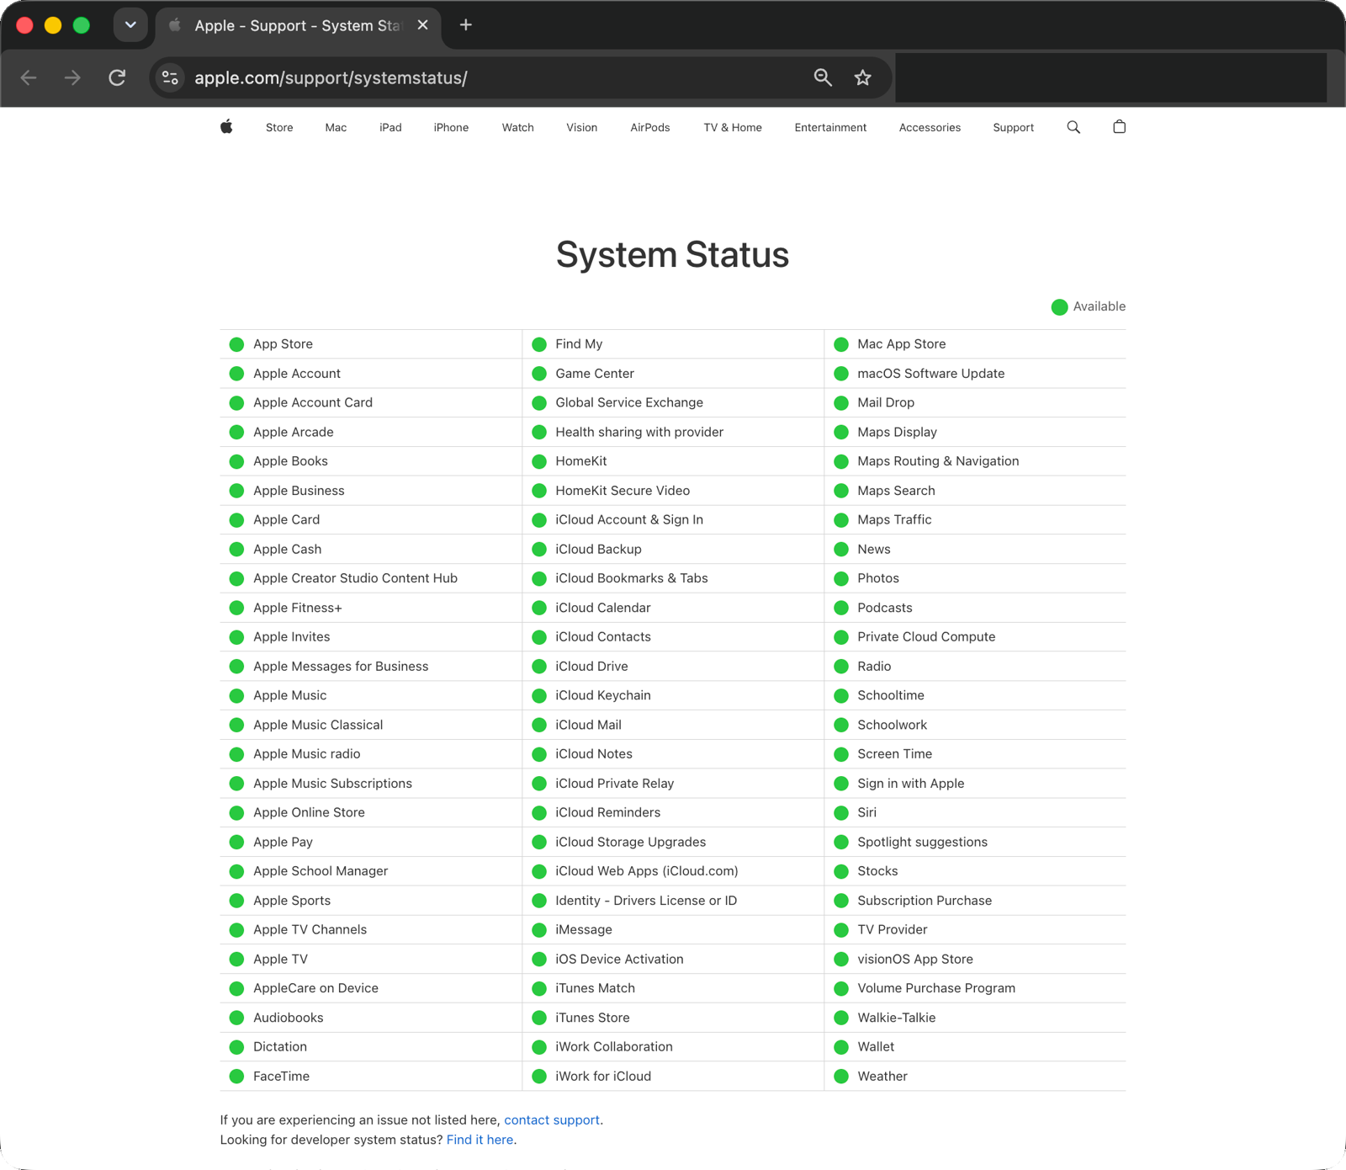
Task: Close the System Status browser tab
Action: pyautogui.click(x=423, y=25)
